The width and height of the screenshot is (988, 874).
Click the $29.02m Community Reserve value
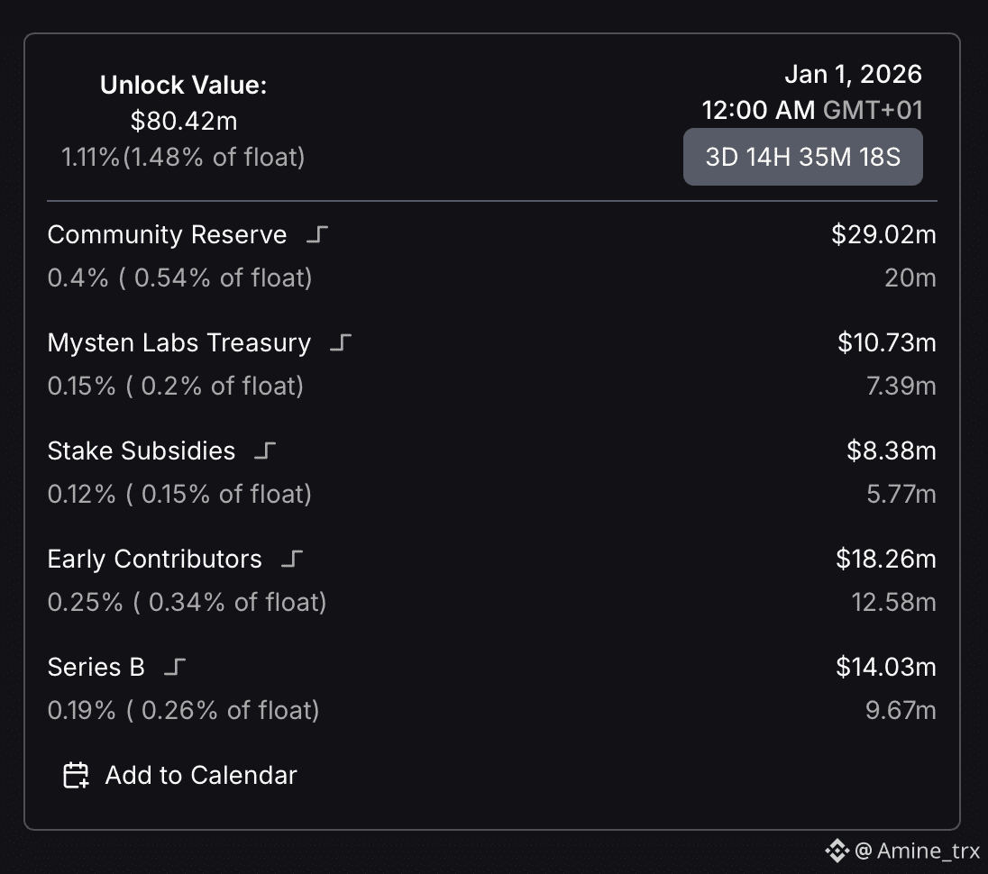point(883,235)
